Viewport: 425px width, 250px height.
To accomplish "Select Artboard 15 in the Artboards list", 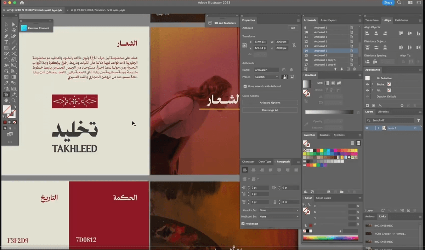I will [321, 55].
